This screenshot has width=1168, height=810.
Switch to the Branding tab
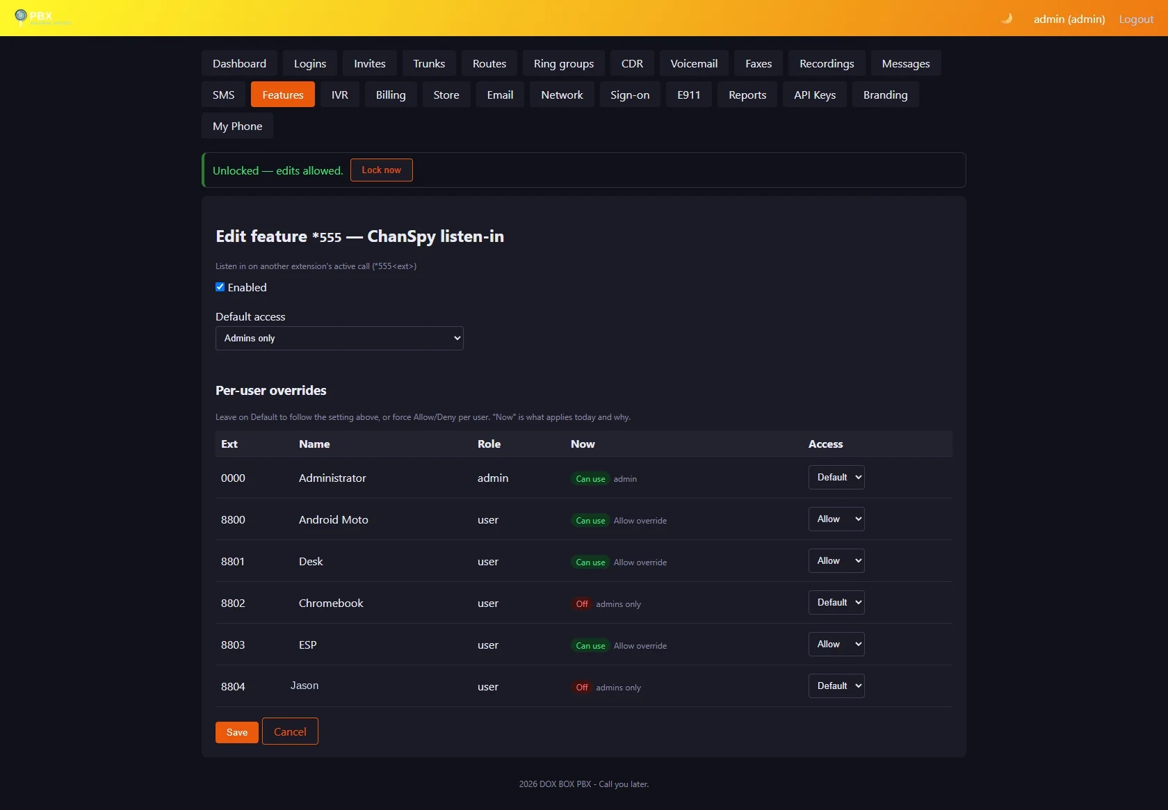886,95
